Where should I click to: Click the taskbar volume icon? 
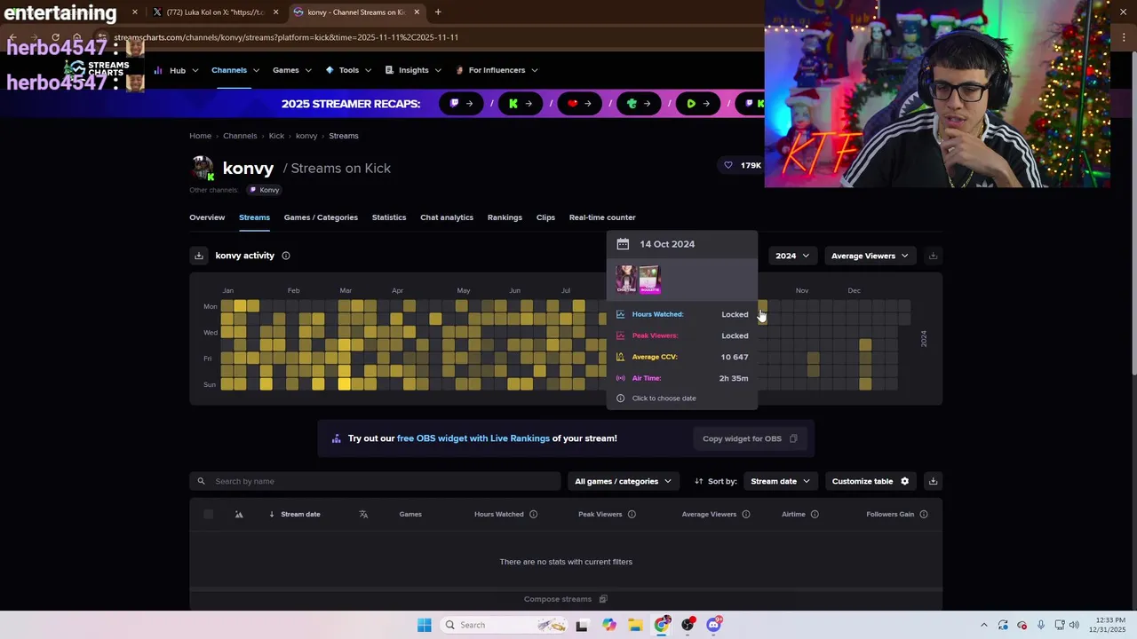tap(1074, 625)
